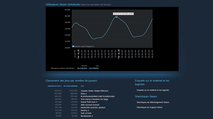Click Path of Exile peak value 115,014
This screenshot has width=213, height=119.
coord(74,113)
